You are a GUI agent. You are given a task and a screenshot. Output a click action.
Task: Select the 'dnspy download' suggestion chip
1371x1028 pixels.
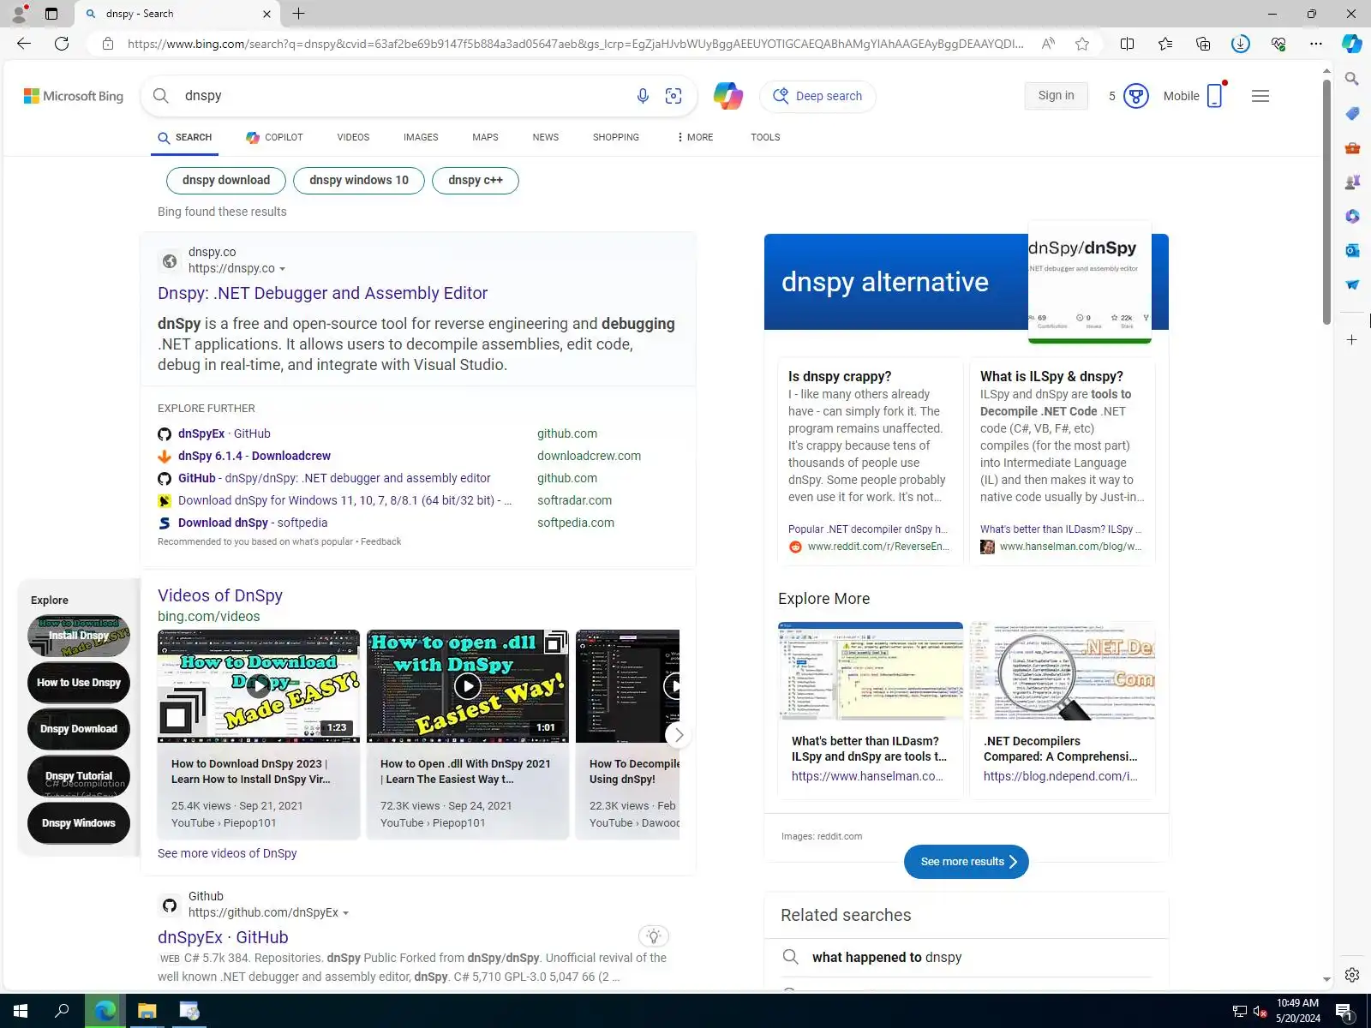point(226,180)
